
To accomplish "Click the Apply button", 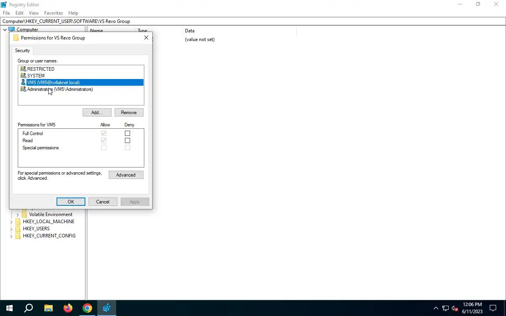I will [135, 202].
